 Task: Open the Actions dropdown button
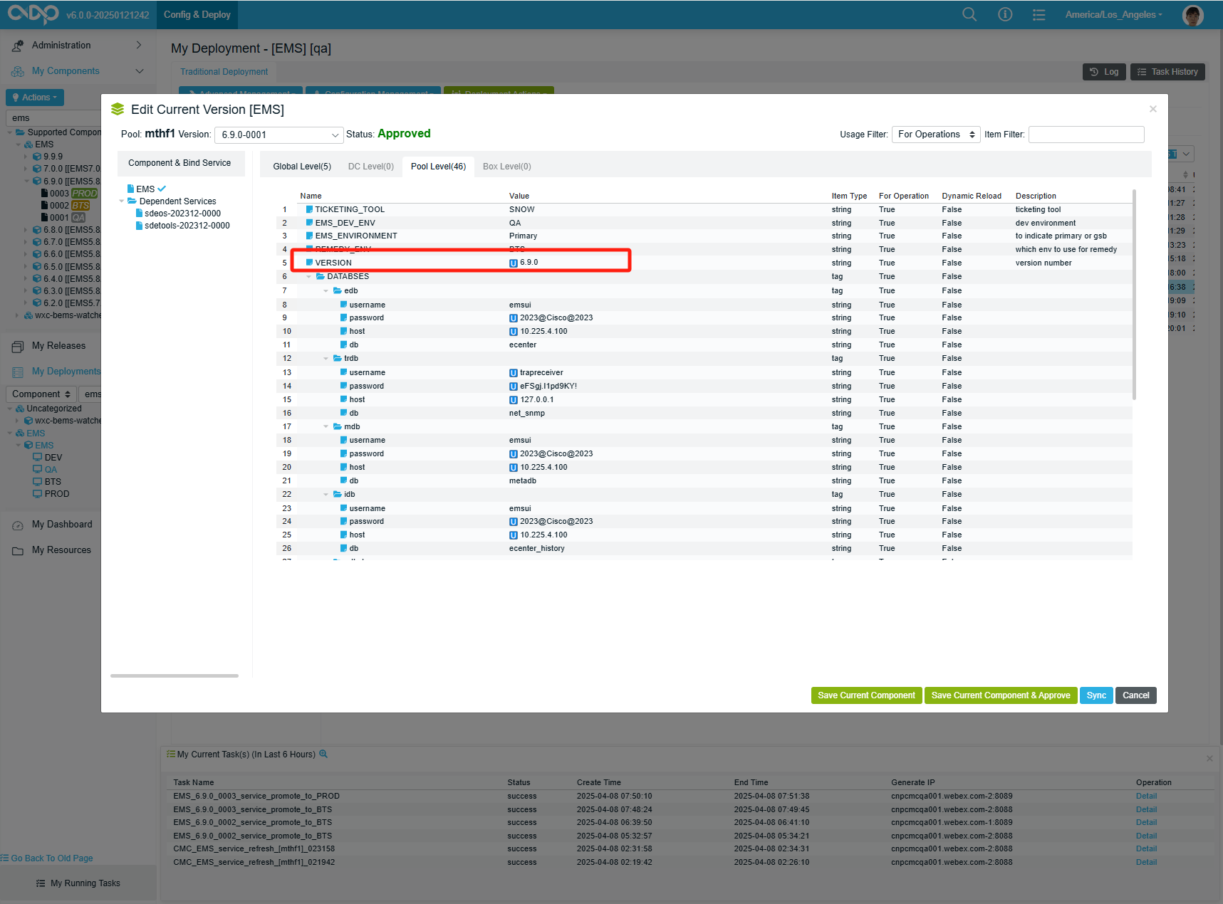click(35, 98)
